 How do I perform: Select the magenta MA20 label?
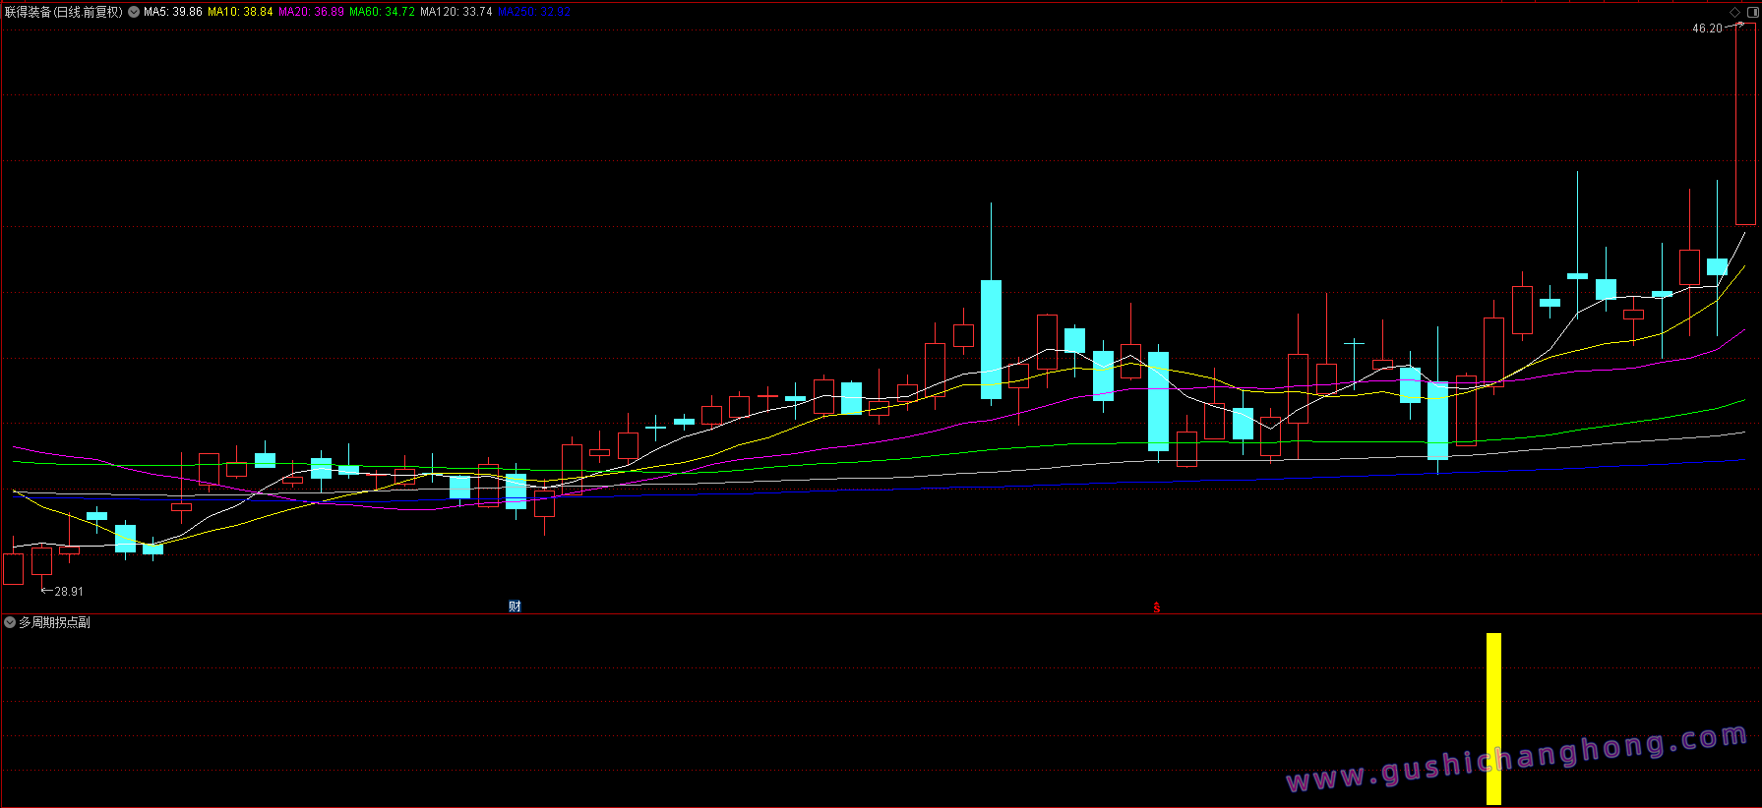pos(311,12)
